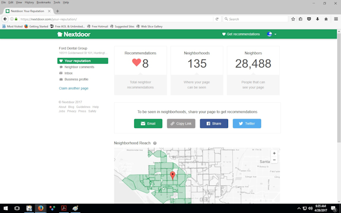Image resolution: width=341 pixels, height=213 pixels.
Task: Click the Task View icon on the taskbar
Action: pos(17,208)
